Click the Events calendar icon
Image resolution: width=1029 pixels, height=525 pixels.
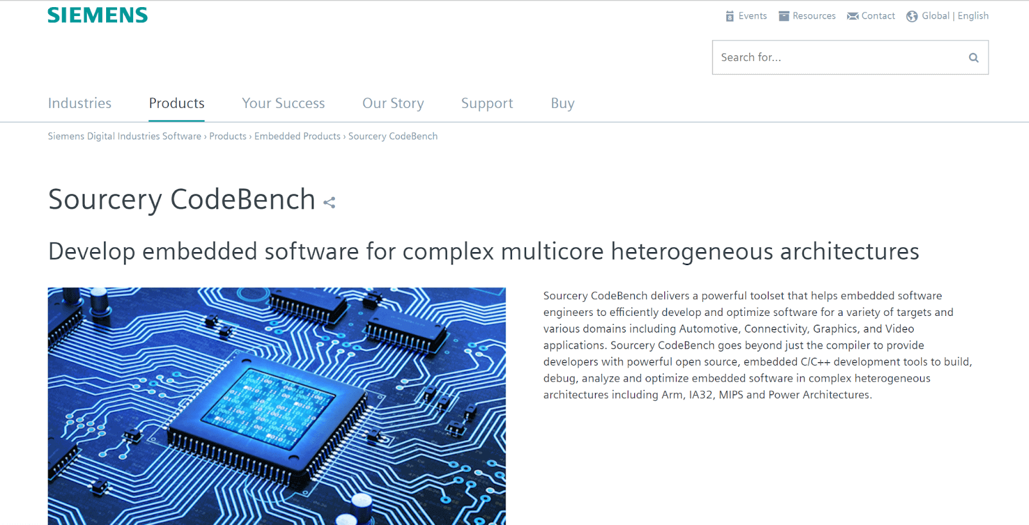point(729,16)
